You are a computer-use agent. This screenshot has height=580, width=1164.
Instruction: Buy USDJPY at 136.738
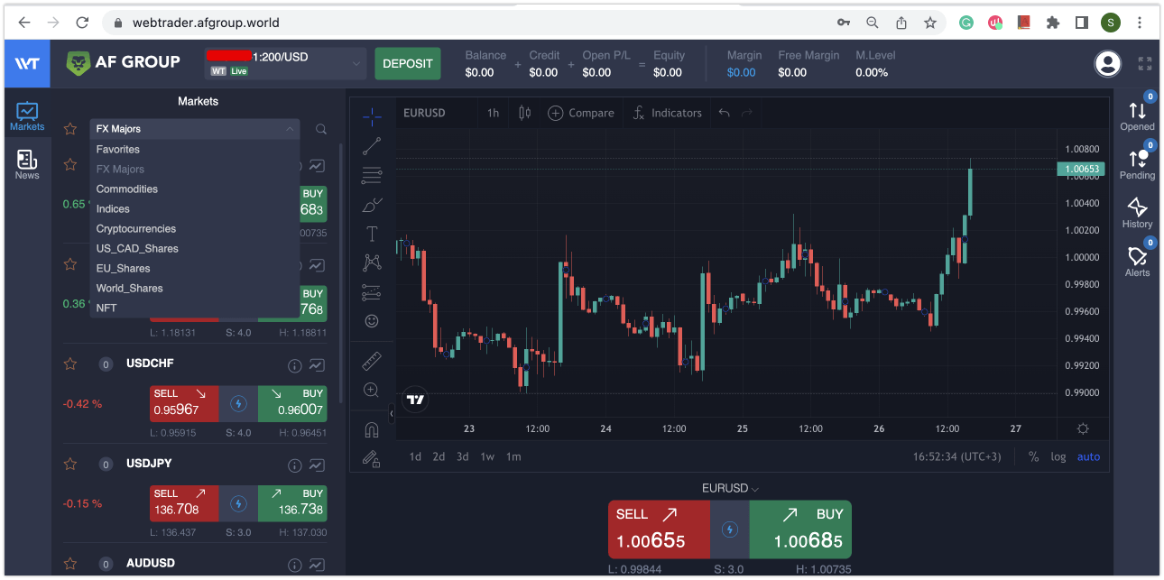[x=292, y=503]
